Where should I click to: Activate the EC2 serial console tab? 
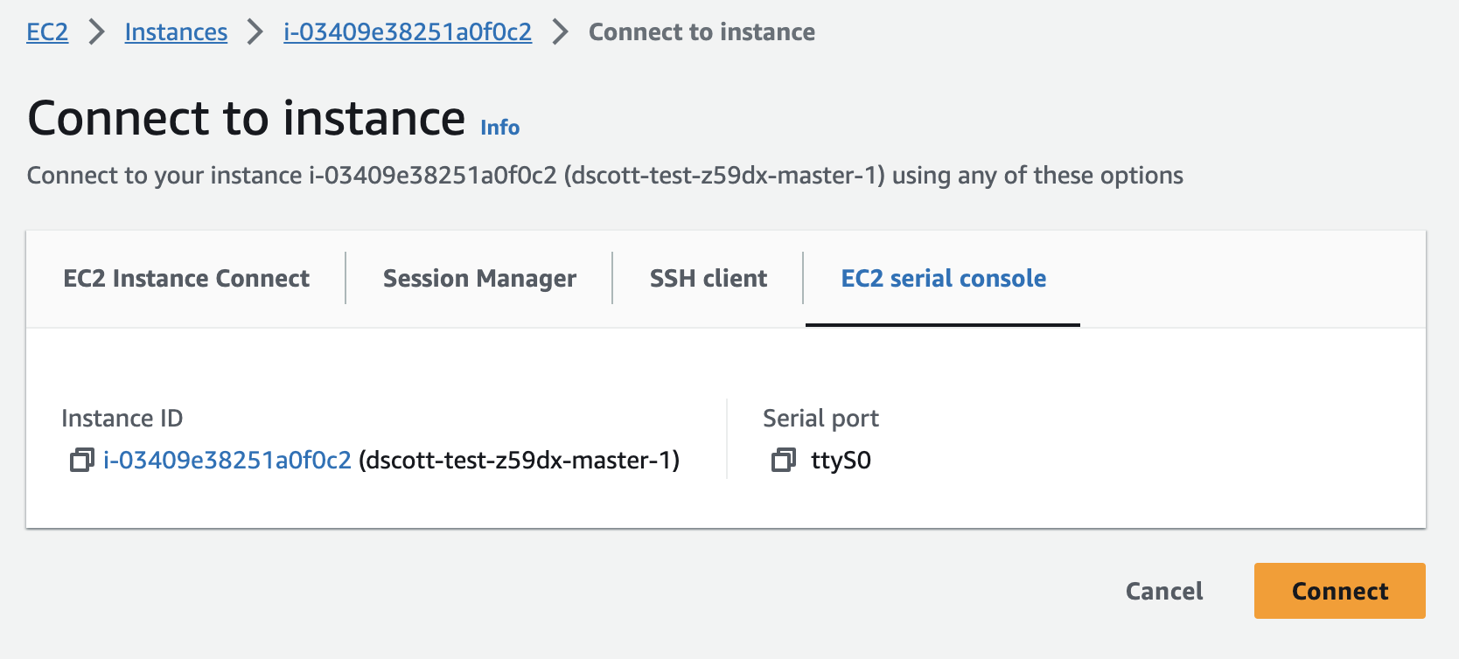coord(943,278)
